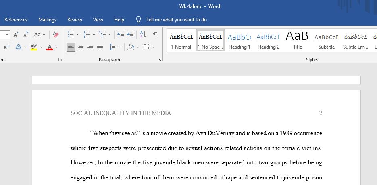Screen dimensions: 377x185
Task: Open the Help tab
Action: pos(119,20)
